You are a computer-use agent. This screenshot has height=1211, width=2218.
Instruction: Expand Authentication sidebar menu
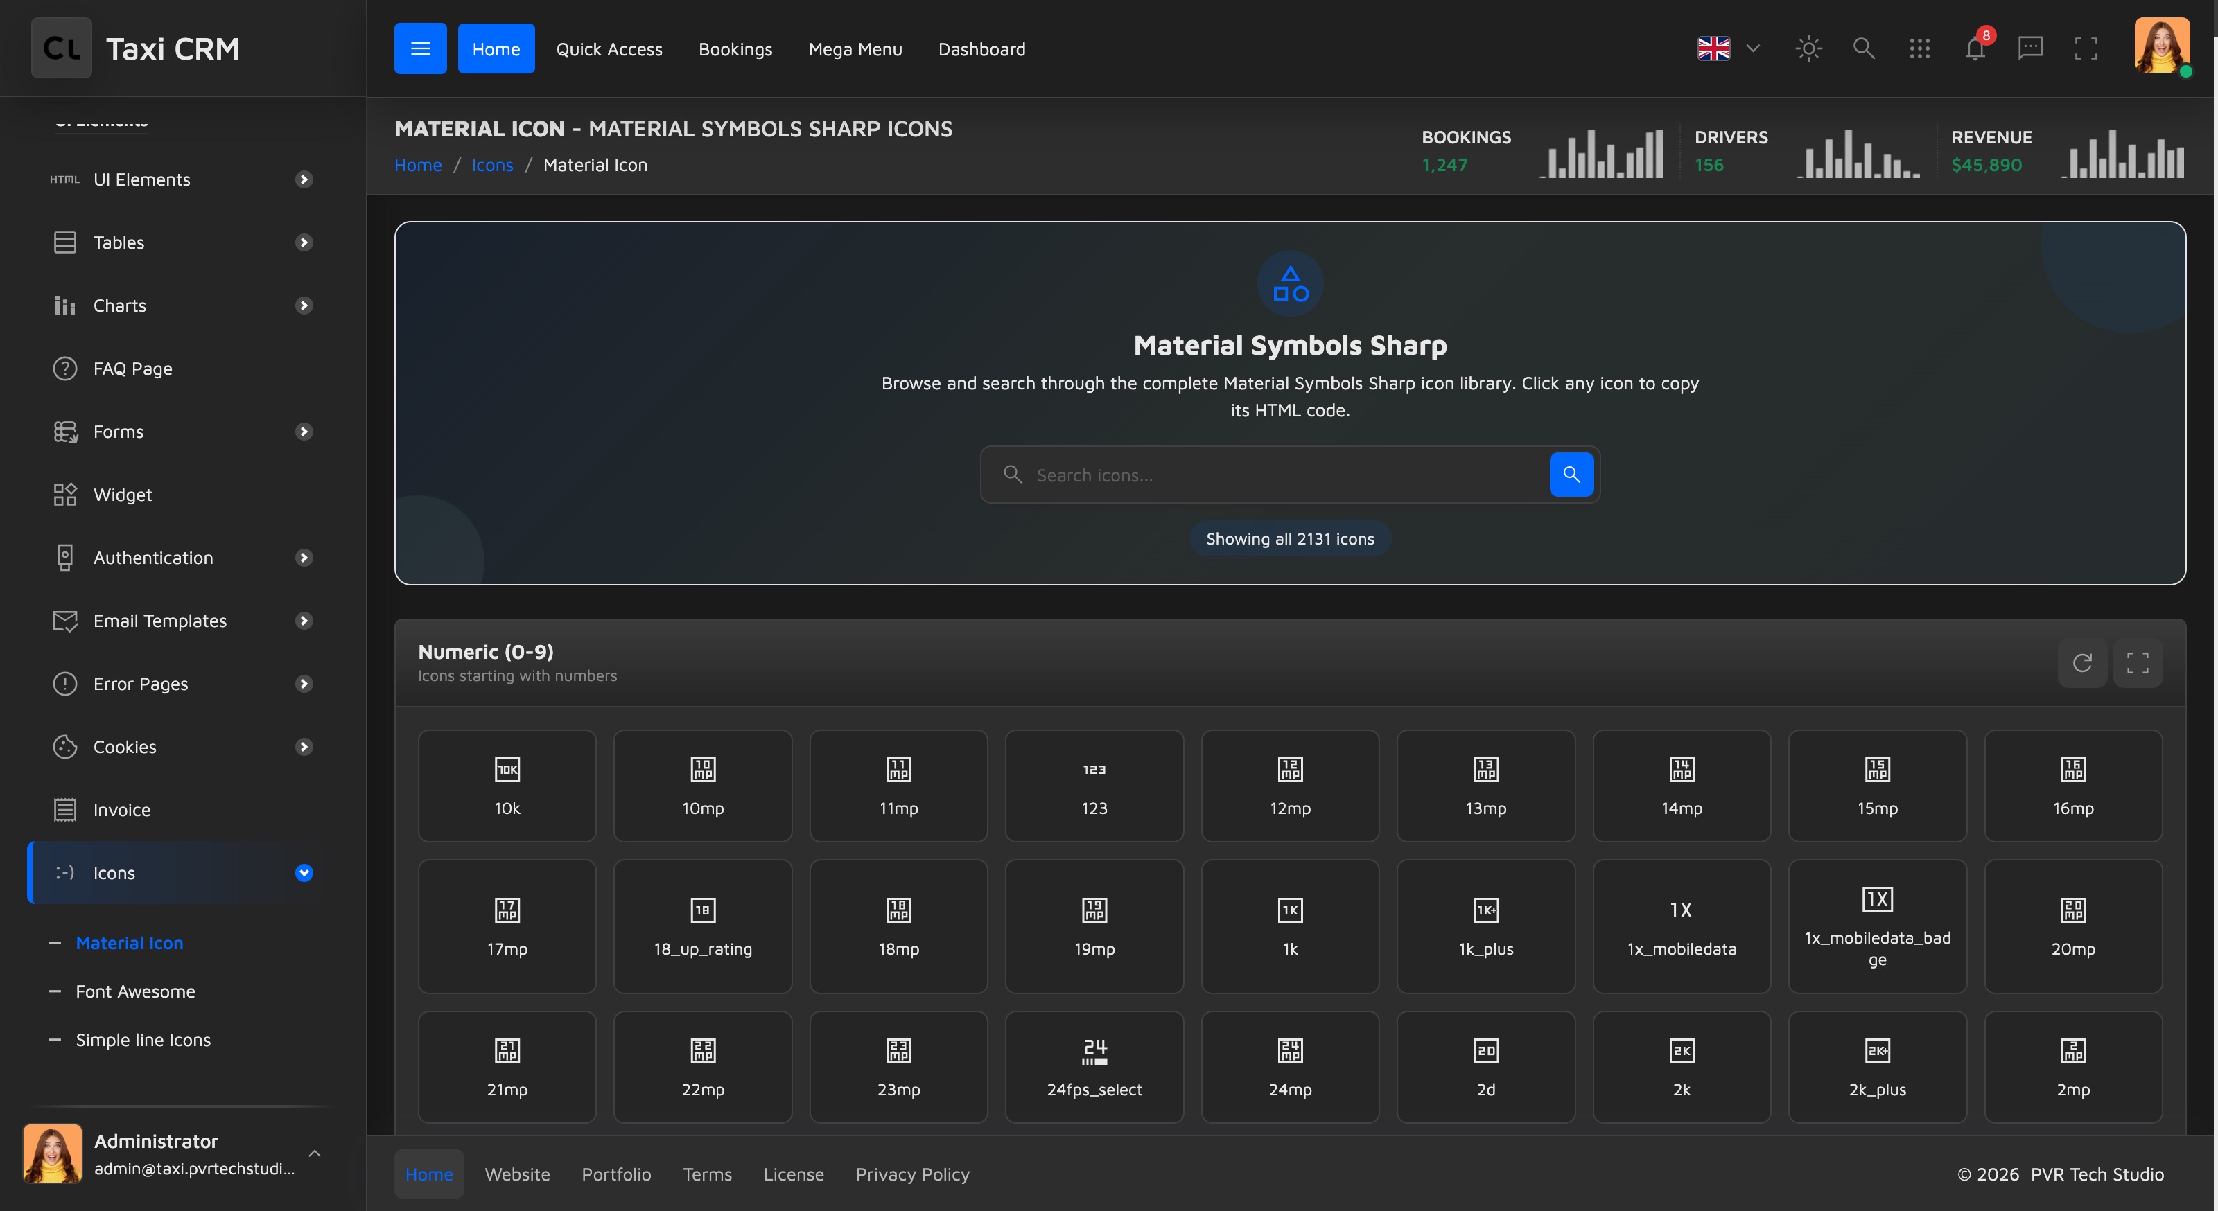pos(181,558)
